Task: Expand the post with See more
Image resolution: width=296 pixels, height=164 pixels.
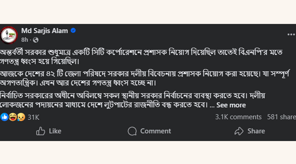Action: (231, 105)
